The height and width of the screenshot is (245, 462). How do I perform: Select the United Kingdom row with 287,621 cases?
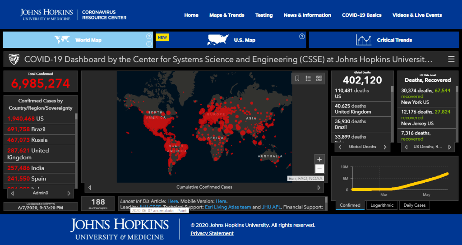point(39,154)
